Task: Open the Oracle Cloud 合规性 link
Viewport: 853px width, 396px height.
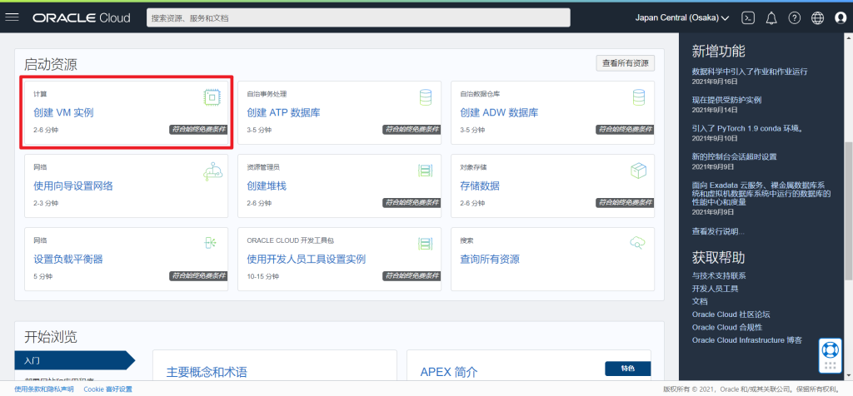Action: (x=727, y=327)
